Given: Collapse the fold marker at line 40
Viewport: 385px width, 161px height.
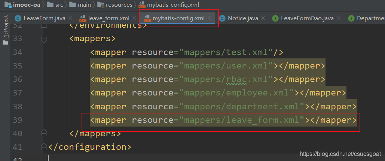Looking at the screenshot, I should click(x=44, y=133).
